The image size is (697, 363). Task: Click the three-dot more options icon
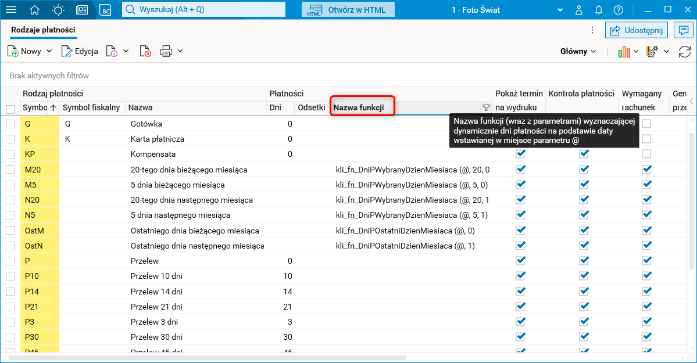(x=592, y=30)
